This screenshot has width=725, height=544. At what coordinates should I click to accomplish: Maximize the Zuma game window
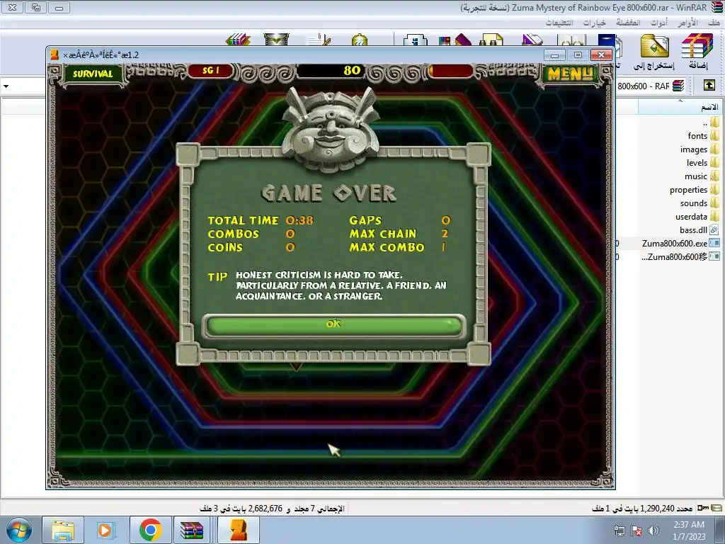(x=578, y=55)
